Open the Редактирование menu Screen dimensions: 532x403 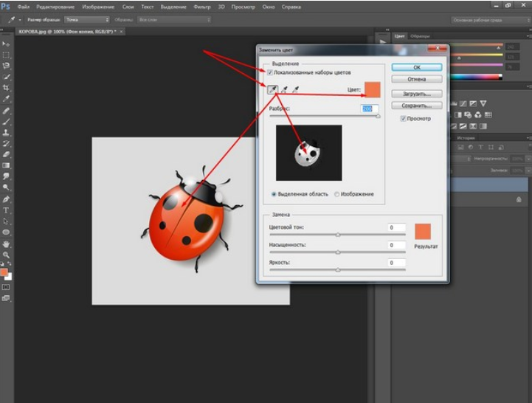[x=55, y=7]
